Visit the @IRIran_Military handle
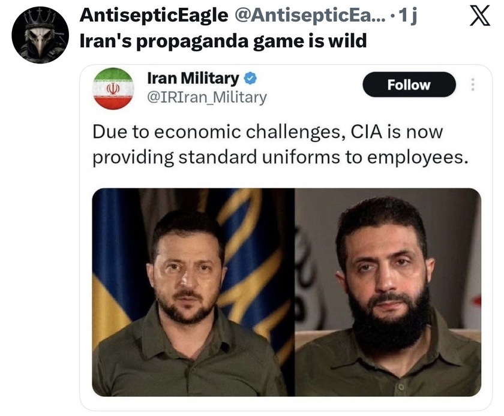Image resolution: width=504 pixels, height=416 pixels. click(x=207, y=97)
